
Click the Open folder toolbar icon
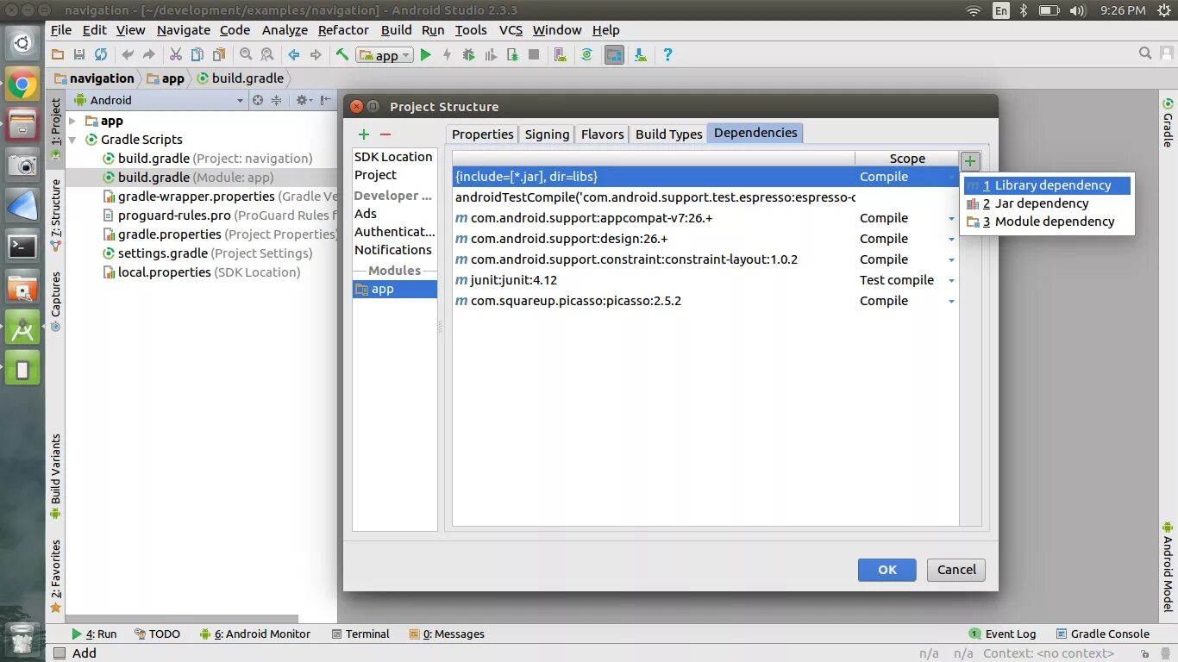tap(58, 54)
